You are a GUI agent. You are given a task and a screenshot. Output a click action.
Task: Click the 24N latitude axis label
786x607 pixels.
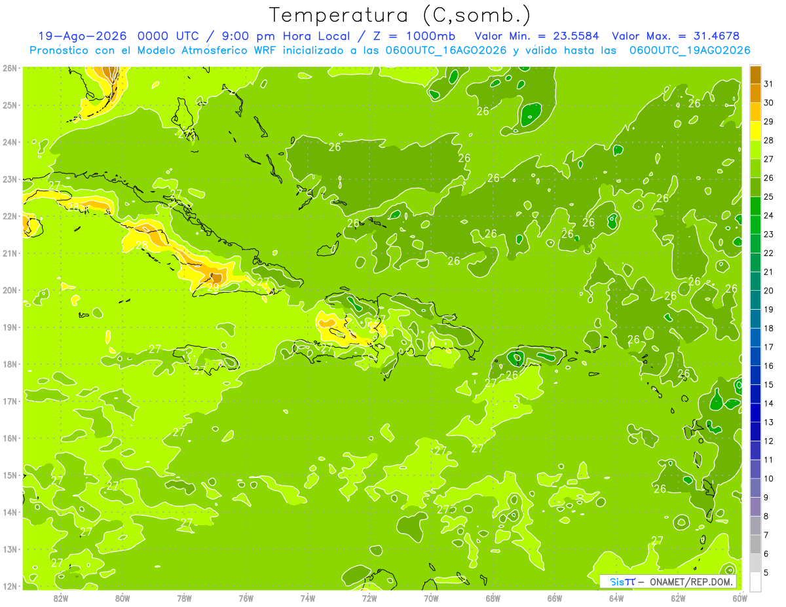pyautogui.click(x=10, y=142)
